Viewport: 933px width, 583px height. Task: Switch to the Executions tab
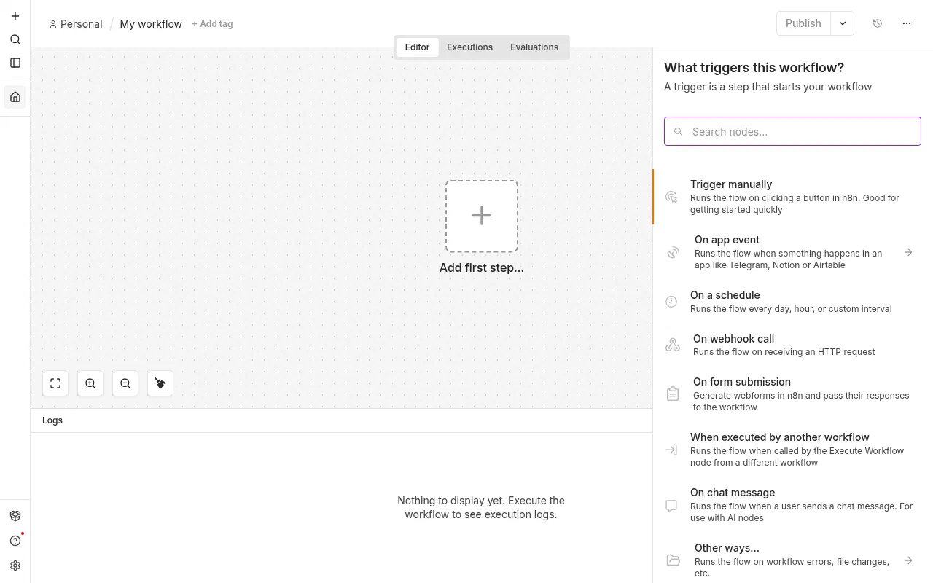[469, 47]
